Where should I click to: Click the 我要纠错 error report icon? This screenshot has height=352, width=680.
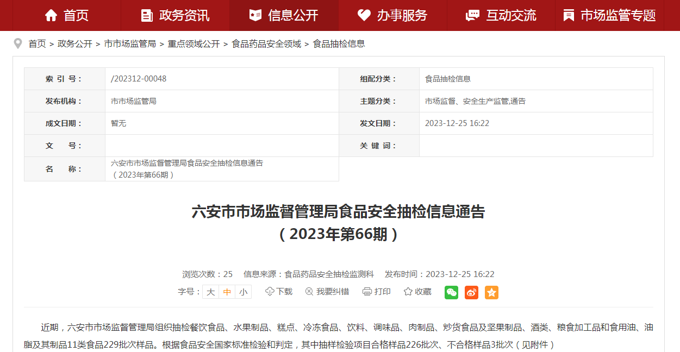pyautogui.click(x=309, y=292)
